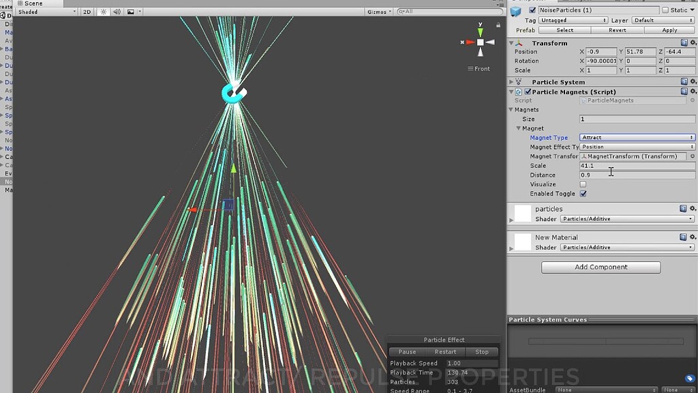This screenshot has width=698, height=393.
Task: Click the effects toggle icon in Scene toolbar
Action: click(131, 12)
